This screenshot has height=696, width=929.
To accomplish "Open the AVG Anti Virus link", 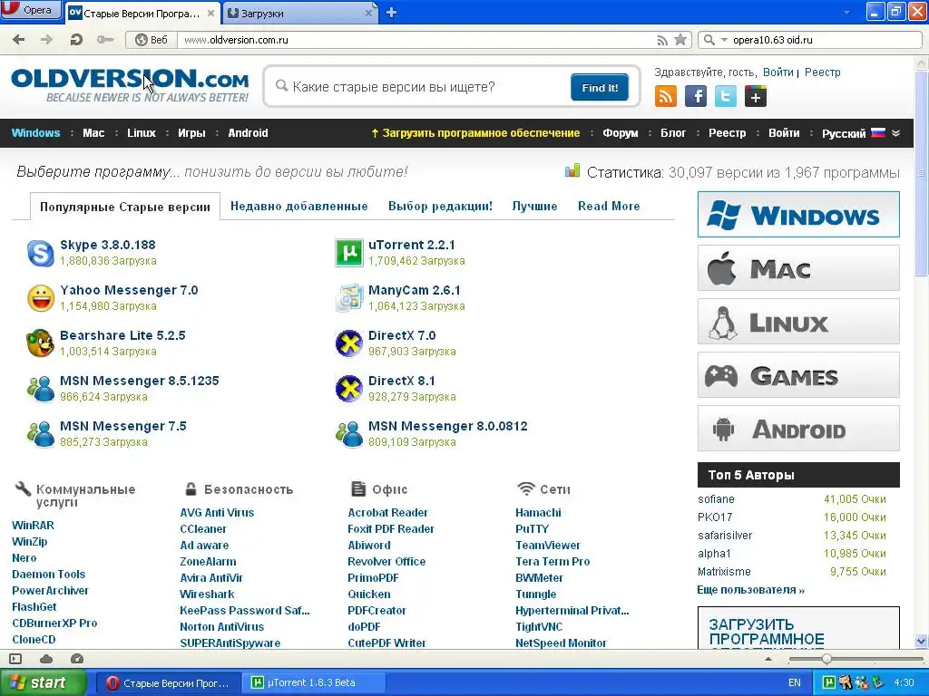I will [217, 513].
